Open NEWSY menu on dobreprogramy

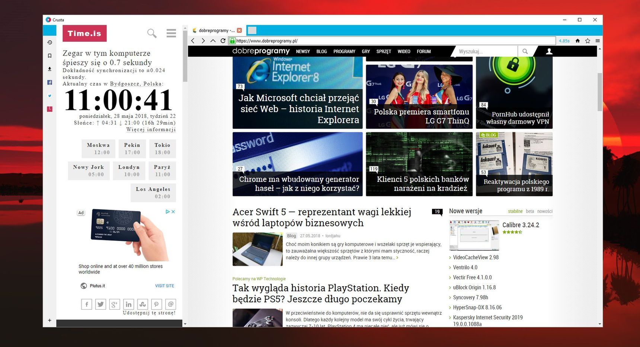(x=303, y=51)
